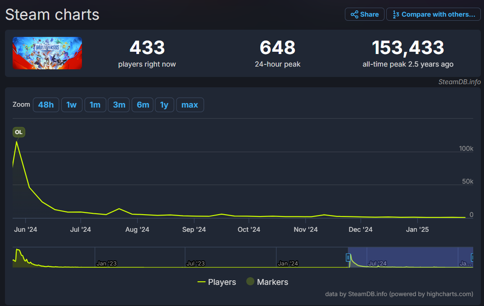Toggle the Markers legend series
Viewport: 484px width, 306px height.
coord(267,282)
